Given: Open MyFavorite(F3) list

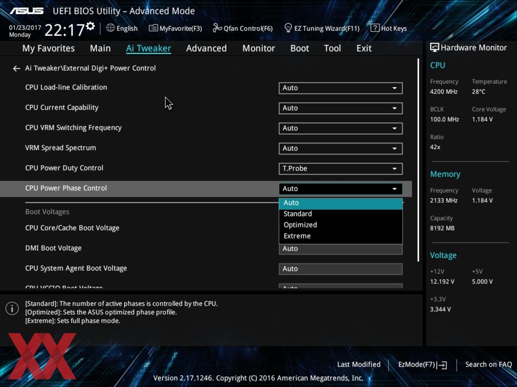Looking at the screenshot, I should pyautogui.click(x=175, y=28).
